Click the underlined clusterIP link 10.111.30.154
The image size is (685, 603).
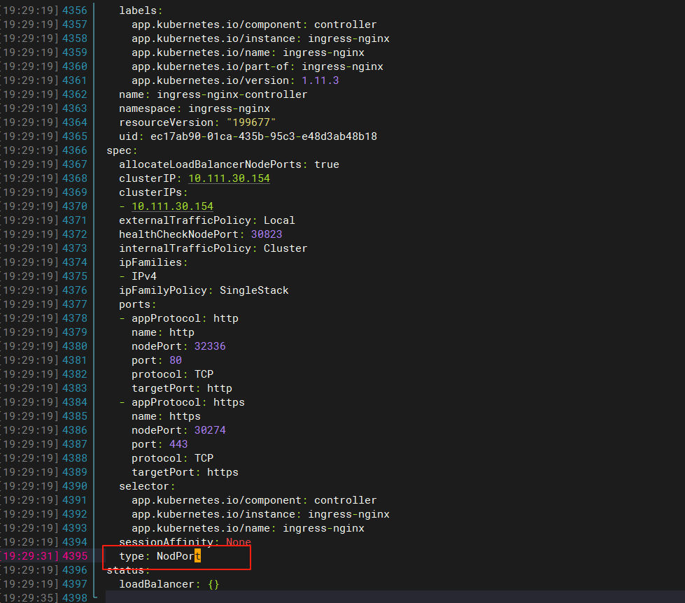click(x=229, y=178)
